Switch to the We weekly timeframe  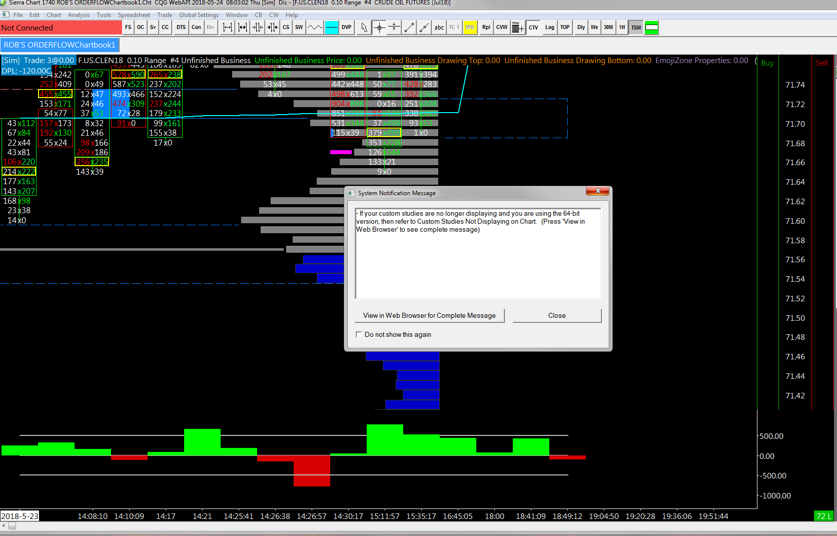pyautogui.click(x=594, y=28)
